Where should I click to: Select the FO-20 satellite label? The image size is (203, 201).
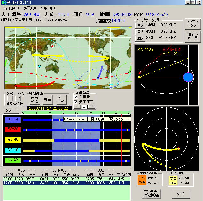(x=13, y=130)
